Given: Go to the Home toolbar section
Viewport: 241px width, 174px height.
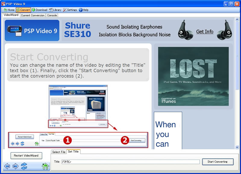Looking at the screenshot, I should coord(9,10).
